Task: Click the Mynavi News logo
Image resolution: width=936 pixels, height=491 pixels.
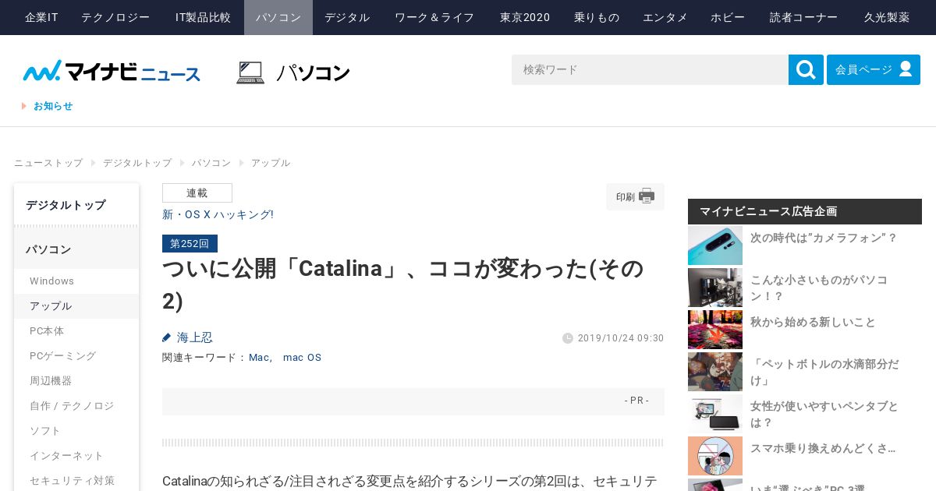Action: pyautogui.click(x=112, y=71)
